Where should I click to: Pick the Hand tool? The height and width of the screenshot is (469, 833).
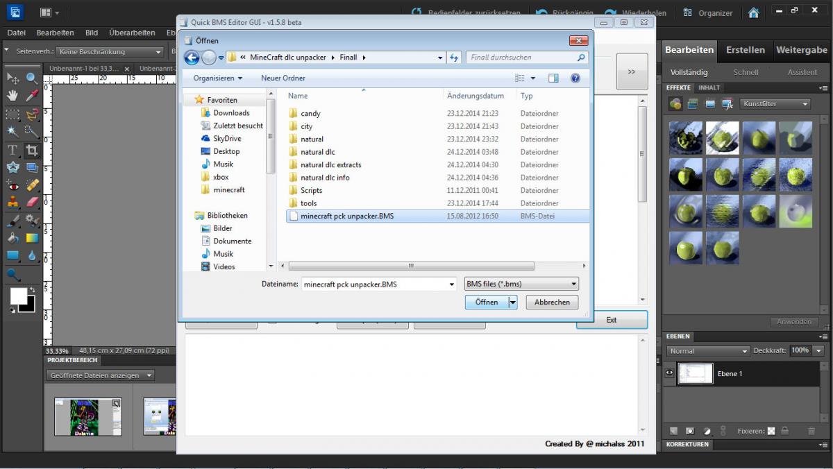(x=13, y=96)
